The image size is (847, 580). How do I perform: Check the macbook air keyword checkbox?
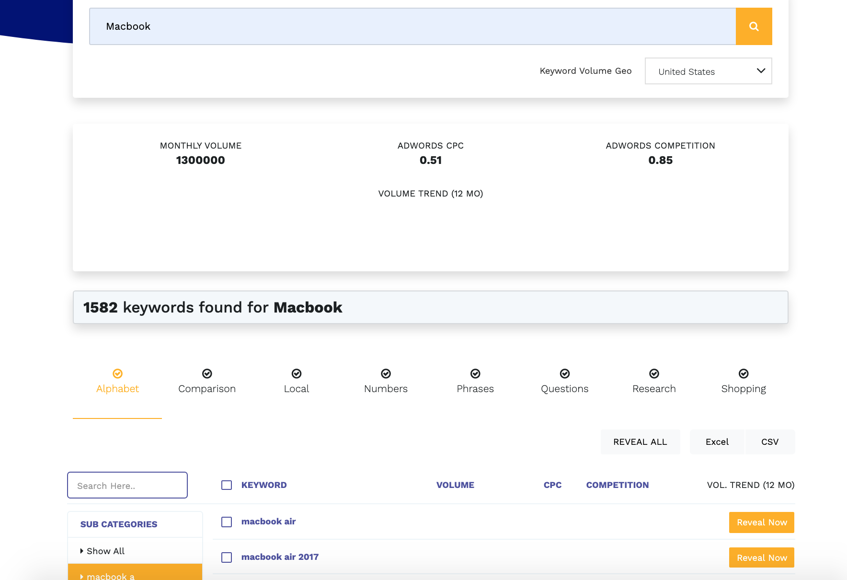pyautogui.click(x=227, y=522)
